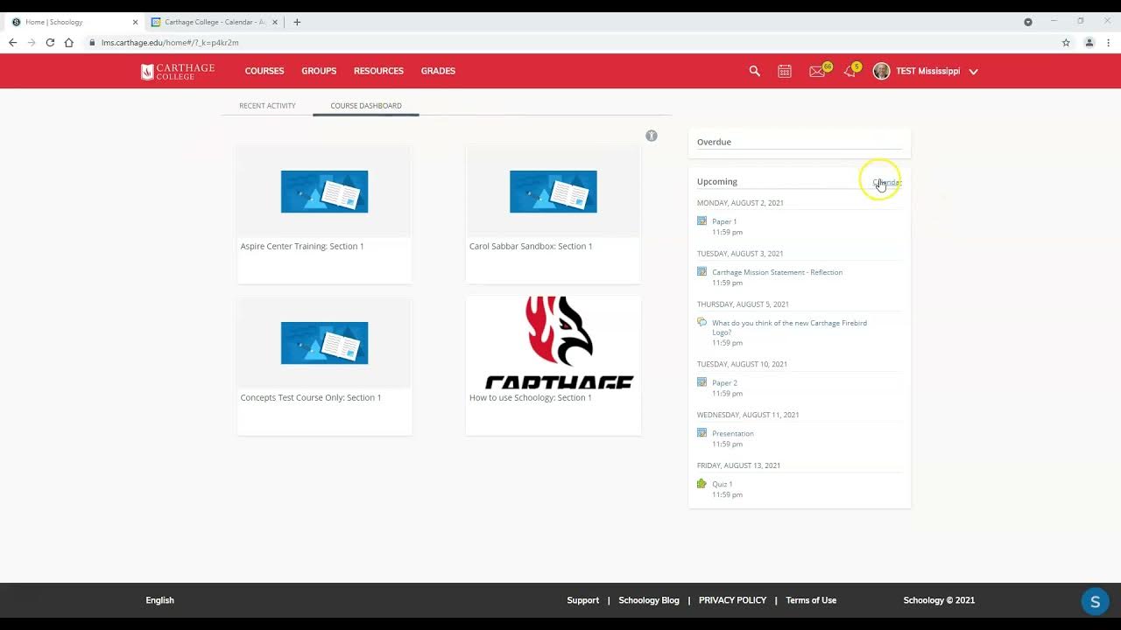Open the RESOURCES menu

click(x=378, y=71)
